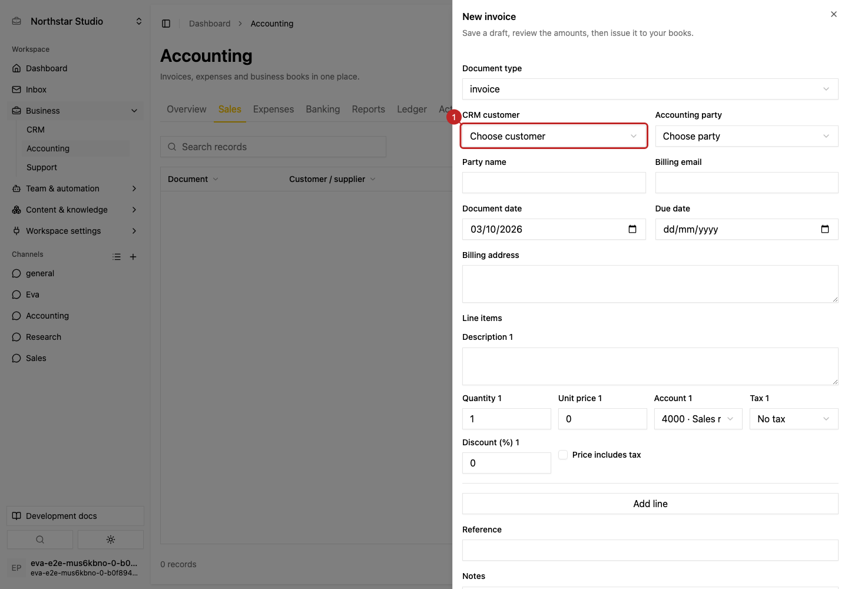This screenshot has height=589, width=848.
Task: Sort by the Document column header
Action: (x=193, y=179)
